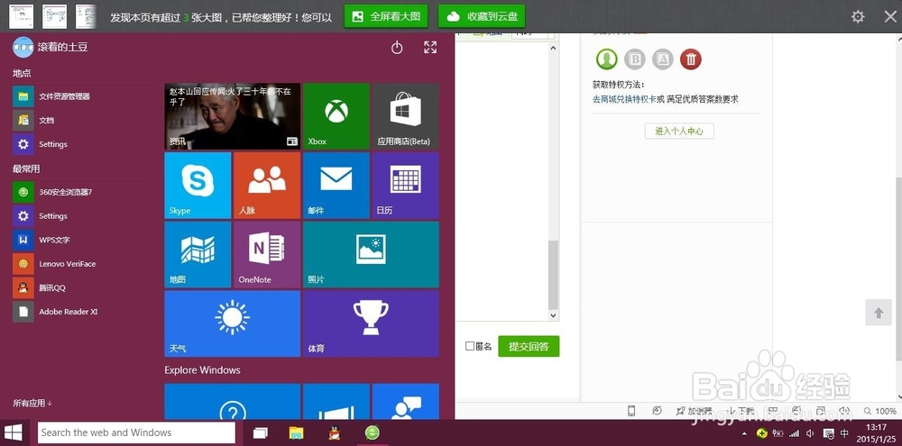Open Task View on the taskbar
This screenshot has height=446, width=902.
coord(261,432)
